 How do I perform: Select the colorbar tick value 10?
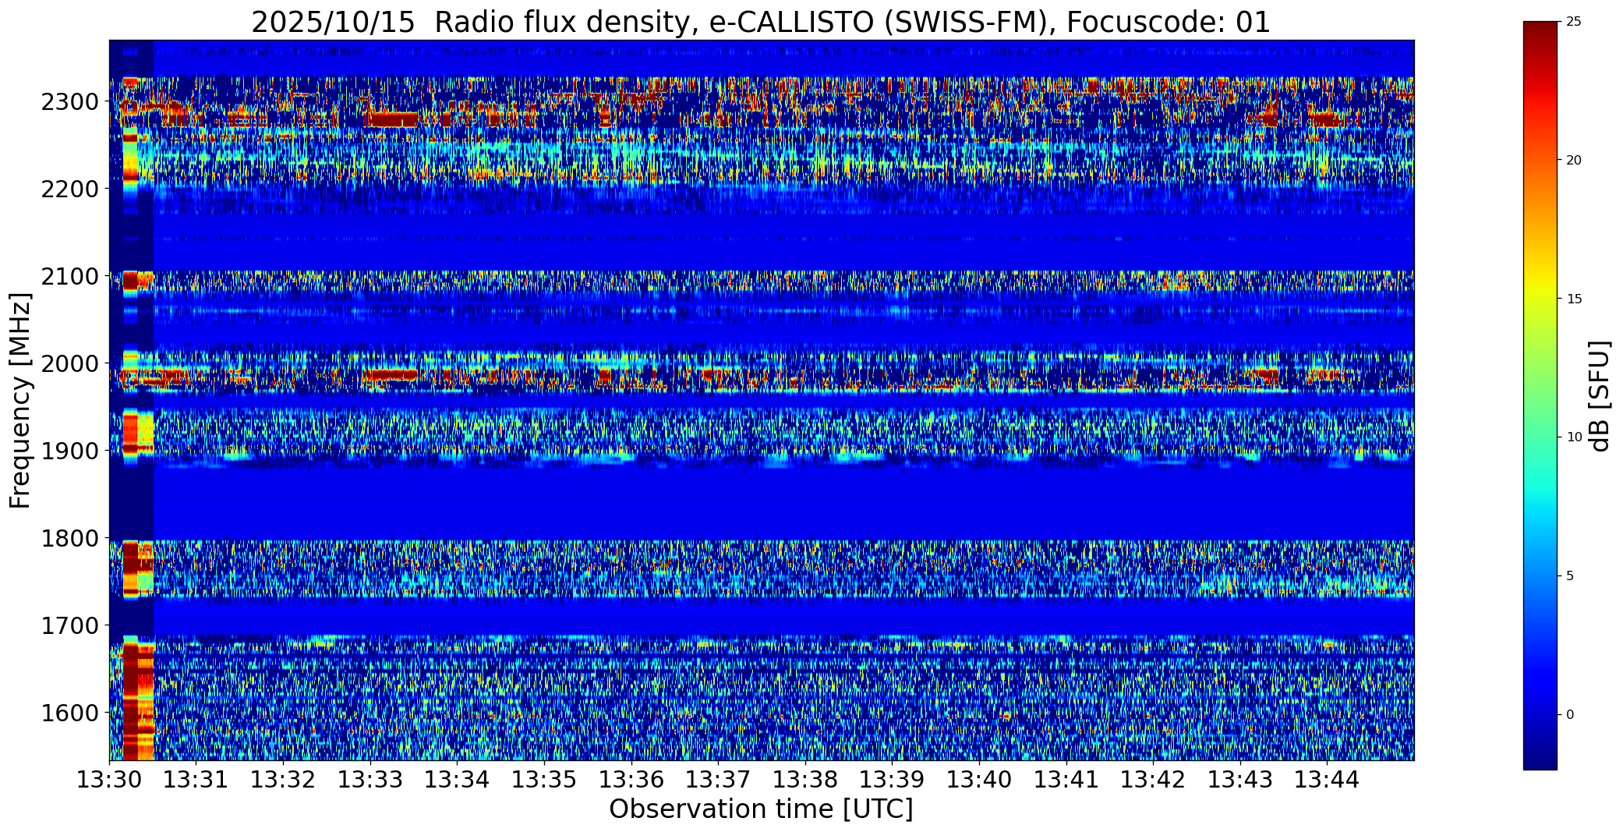(x=1574, y=437)
